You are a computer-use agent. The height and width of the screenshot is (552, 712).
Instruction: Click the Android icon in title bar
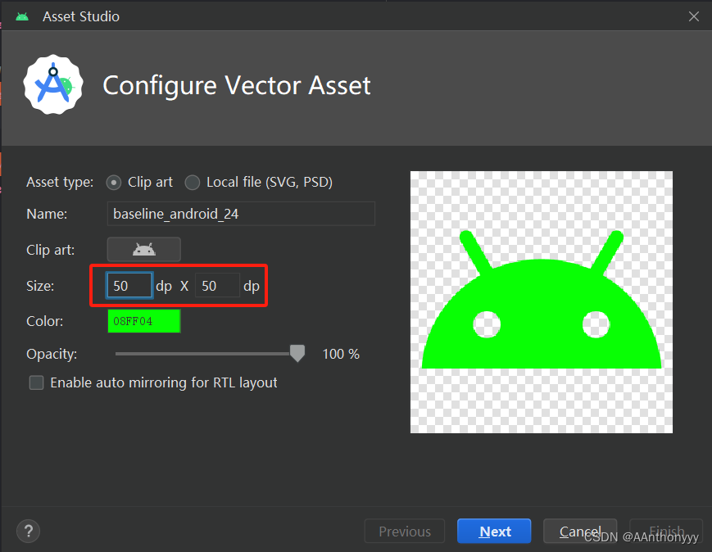pos(22,17)
